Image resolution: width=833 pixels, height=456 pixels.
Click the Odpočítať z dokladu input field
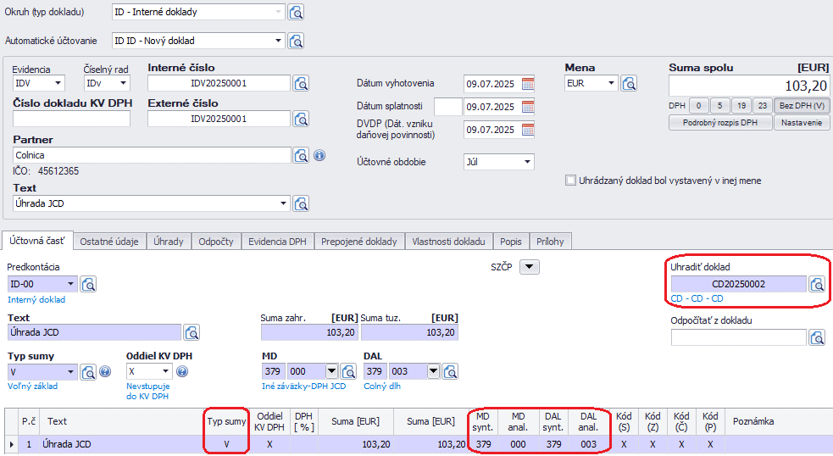737,337
